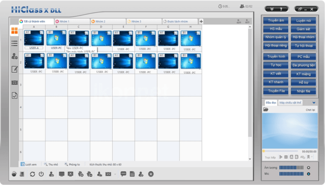Click the plain black screen monitor icon

click(61, 174)
